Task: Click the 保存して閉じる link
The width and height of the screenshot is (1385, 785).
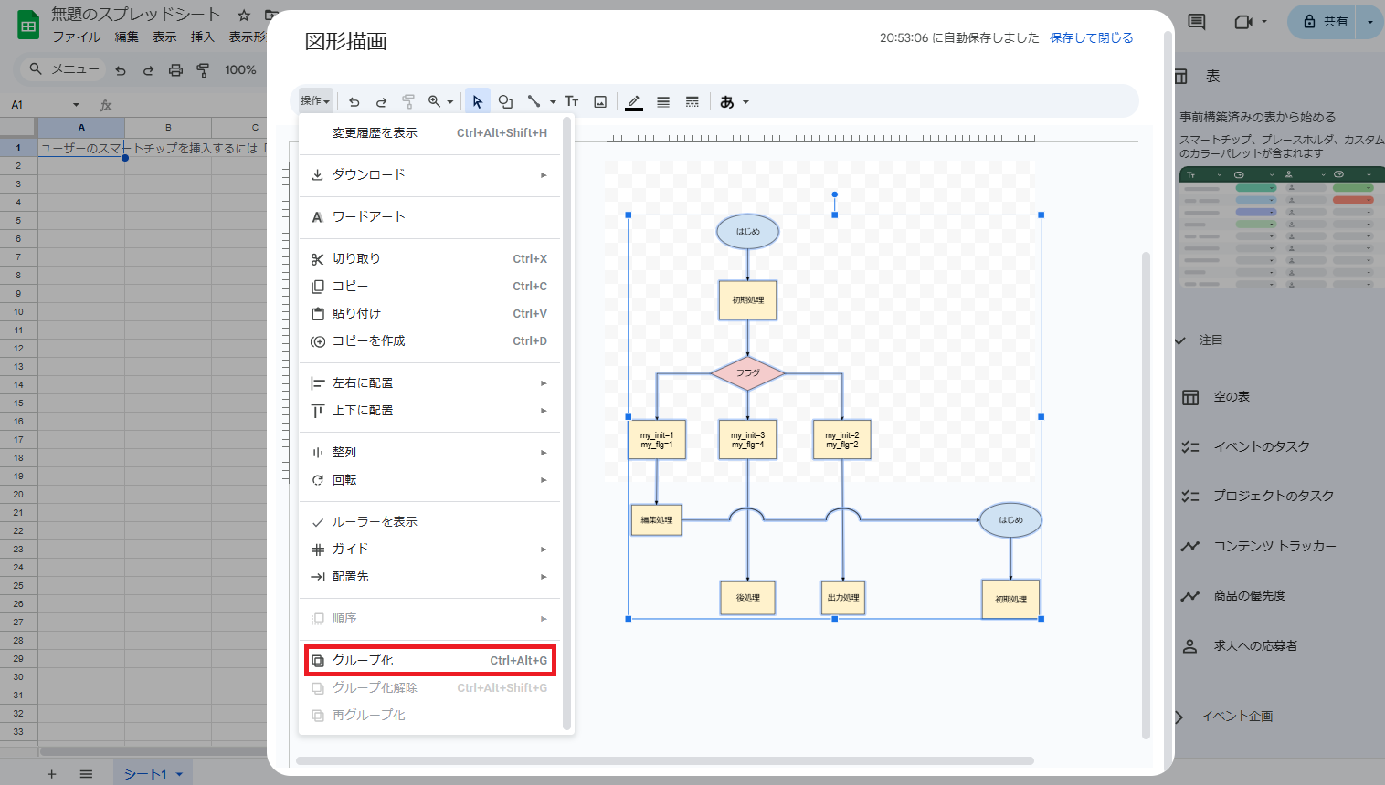Action: tap(1091, 38)
